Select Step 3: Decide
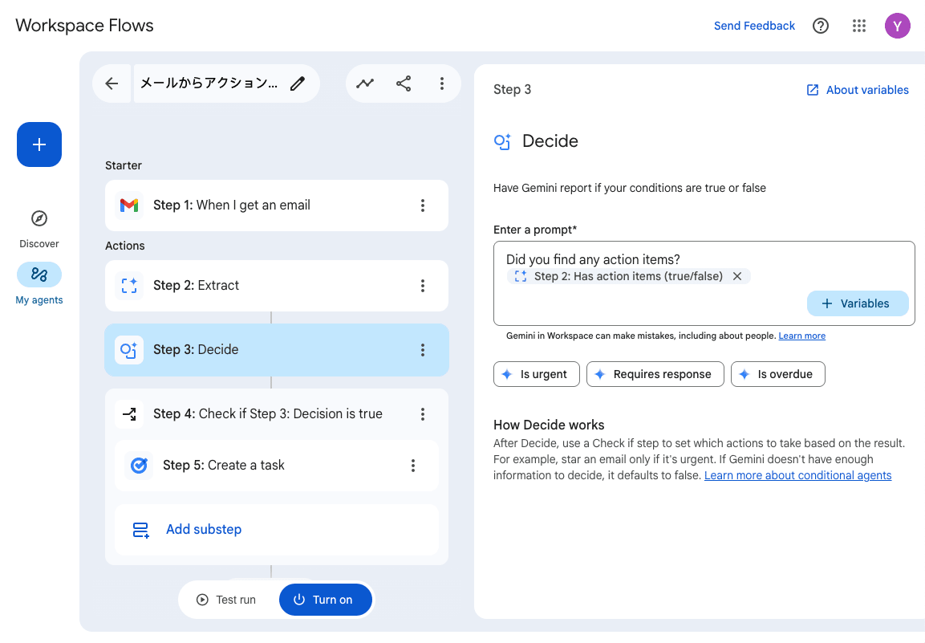This screenshot has width=925, height=643. tap(277, 350)
